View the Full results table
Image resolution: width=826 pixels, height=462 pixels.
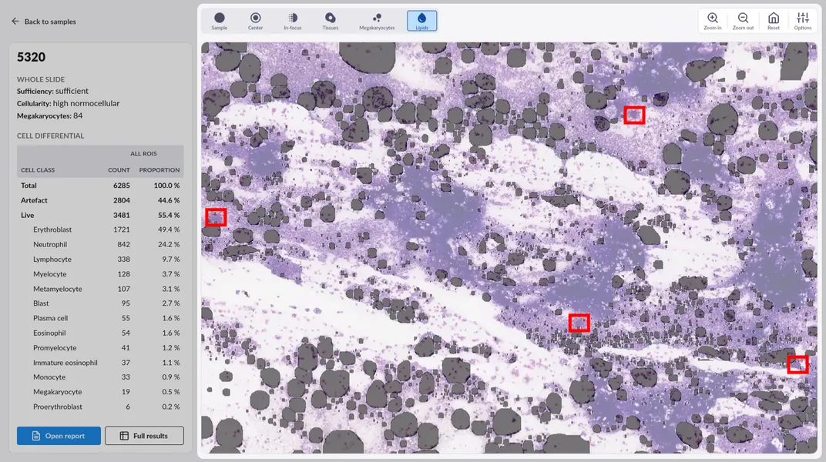144,436
